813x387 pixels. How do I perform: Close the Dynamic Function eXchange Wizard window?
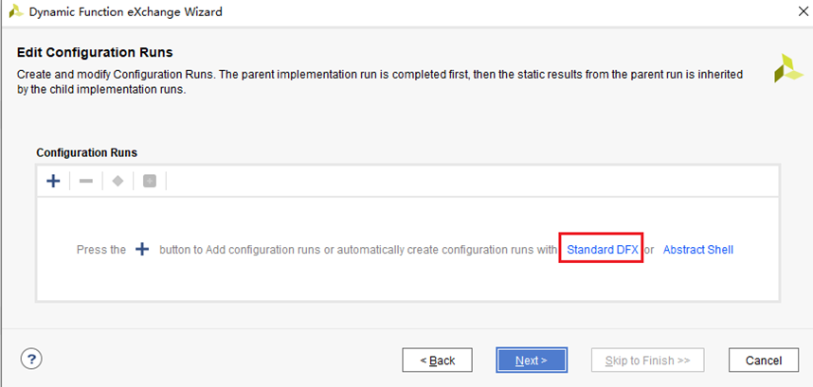[792, 14]
